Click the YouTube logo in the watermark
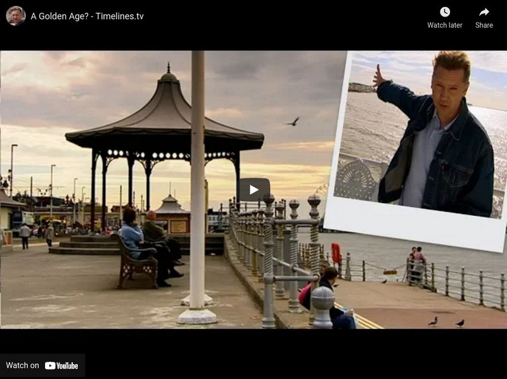Image resolution: width=507 pixels, height=379 pixels. 62,364
